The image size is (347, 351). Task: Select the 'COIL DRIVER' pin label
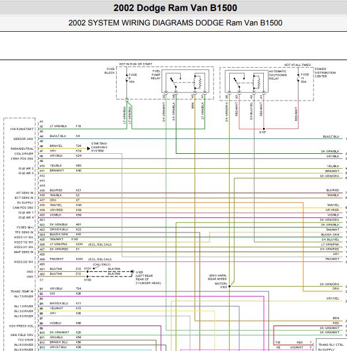24,154
